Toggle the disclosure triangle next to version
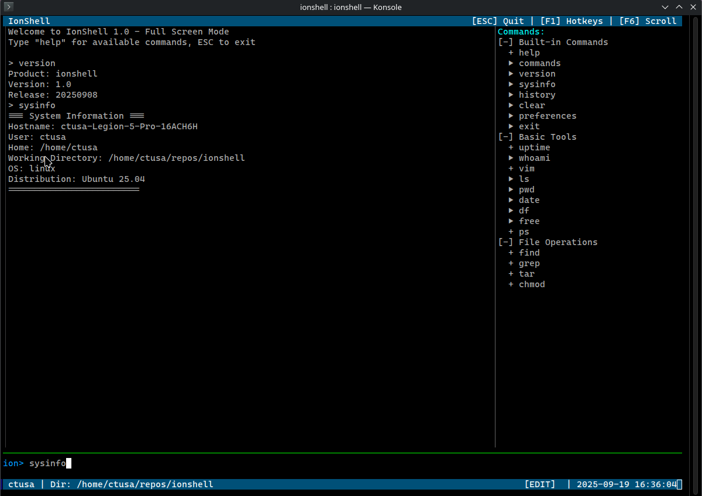702x496 pixels. tap(512, 73)
